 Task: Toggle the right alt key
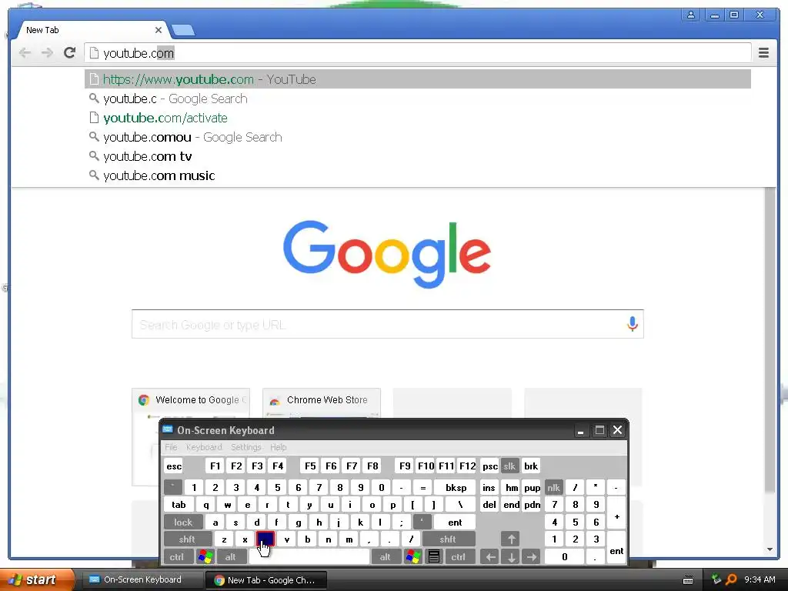click(x=386, y=557)
